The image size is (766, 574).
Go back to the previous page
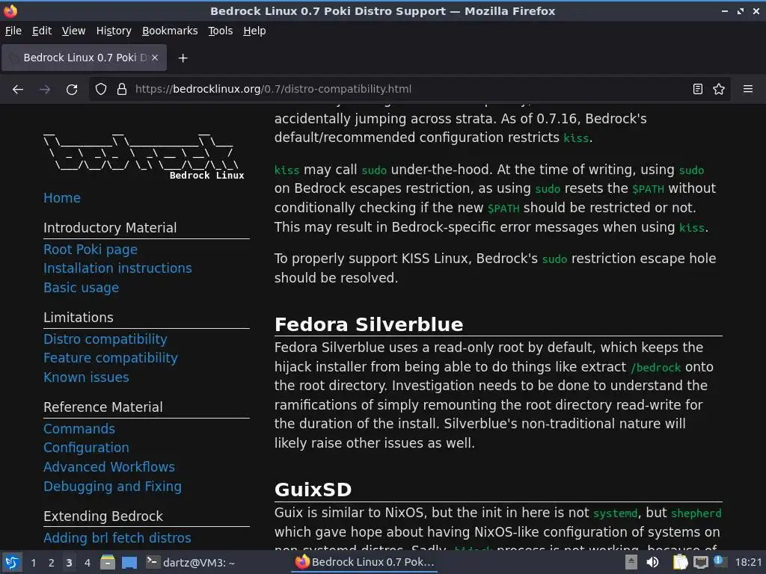click(18, 90)
